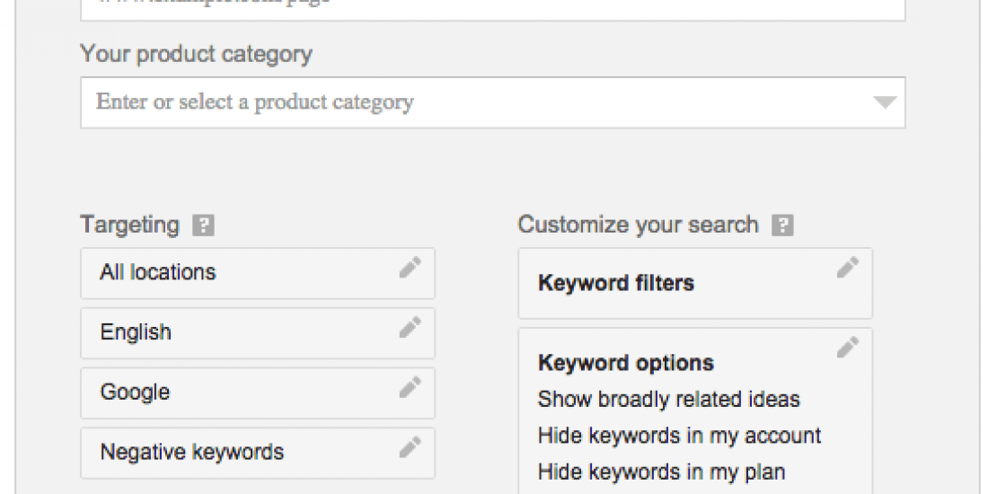The width and height of the screenshot is (997, 494).
Task: Click Show broadly related ideas option
Action: [x=669, y=399]
